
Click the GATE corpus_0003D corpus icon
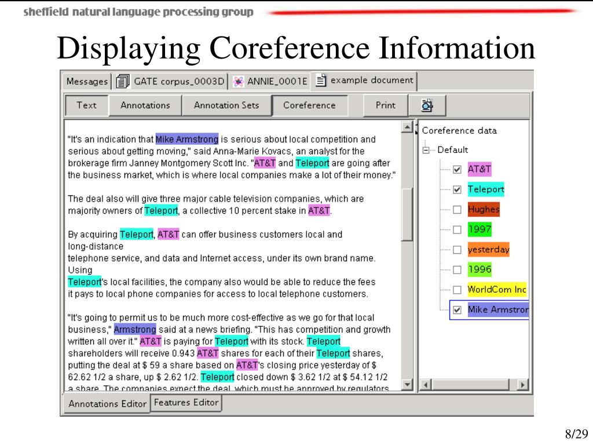pos(123,82)
